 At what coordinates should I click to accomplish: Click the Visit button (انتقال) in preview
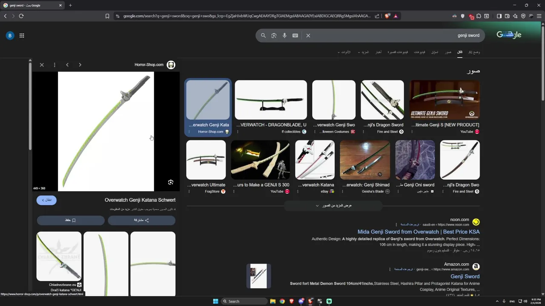click(46, 200)
